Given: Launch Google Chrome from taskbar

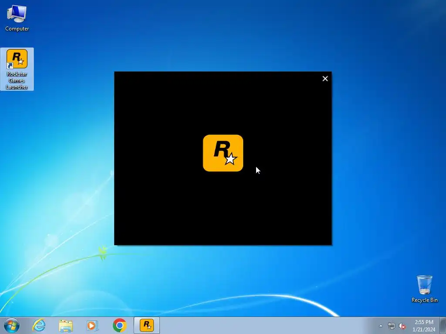Looking at the screenshot, I should tap(119, 325).
